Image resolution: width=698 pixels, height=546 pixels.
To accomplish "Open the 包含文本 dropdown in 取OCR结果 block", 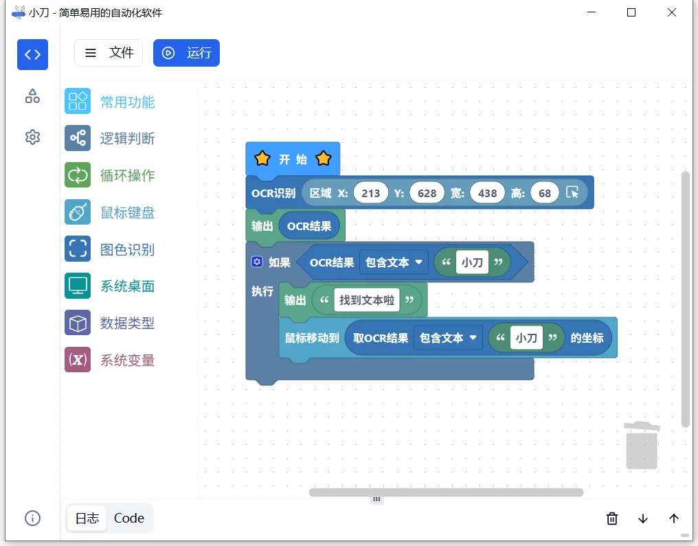I will coord(447,337).
